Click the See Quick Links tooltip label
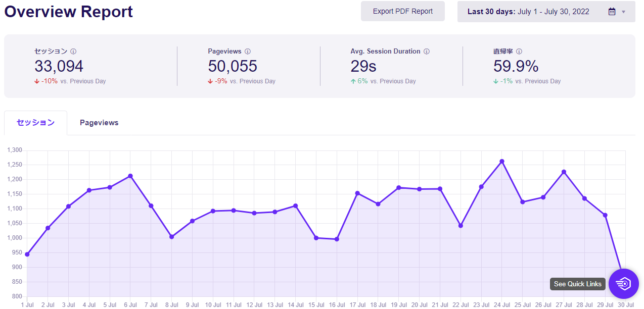Screen dimensions: 644x309 tap(578, 284)
